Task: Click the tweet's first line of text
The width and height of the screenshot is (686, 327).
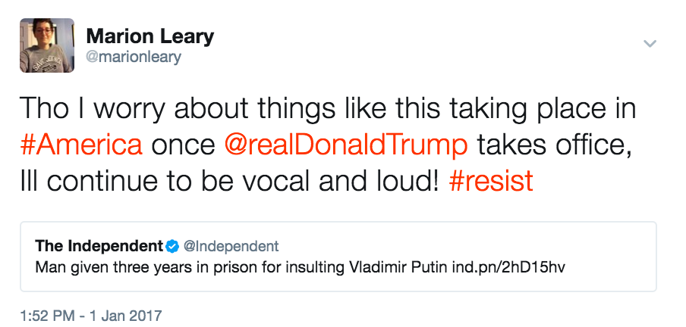Action: click(x=326, y=108)
